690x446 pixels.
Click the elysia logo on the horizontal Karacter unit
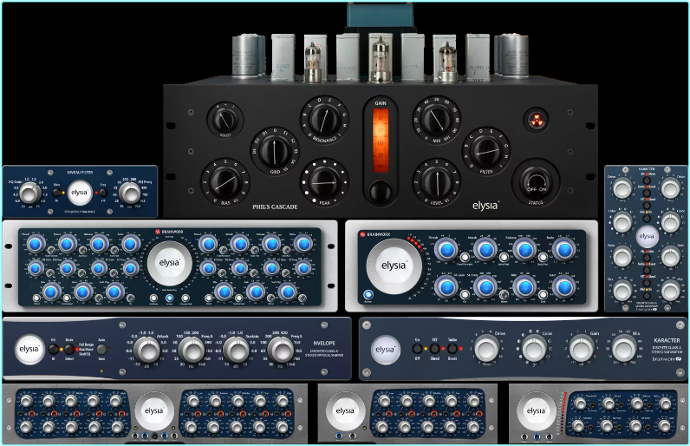[x=386, y=350]
